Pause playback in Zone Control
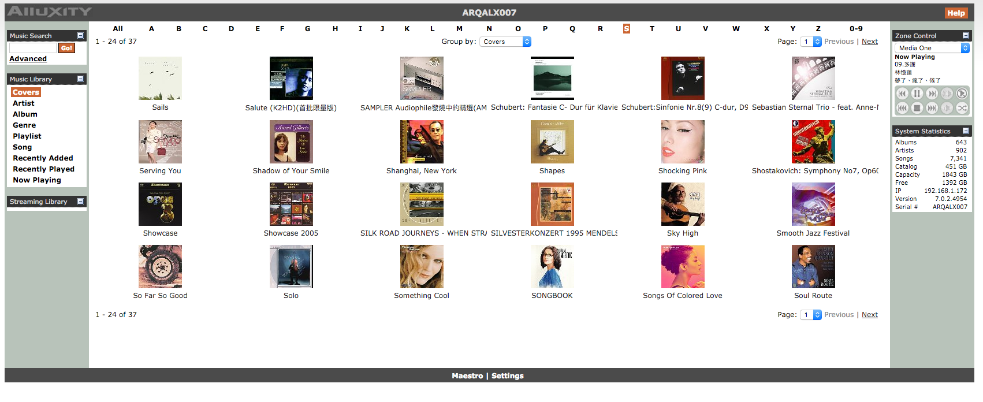 pos(917,94)
